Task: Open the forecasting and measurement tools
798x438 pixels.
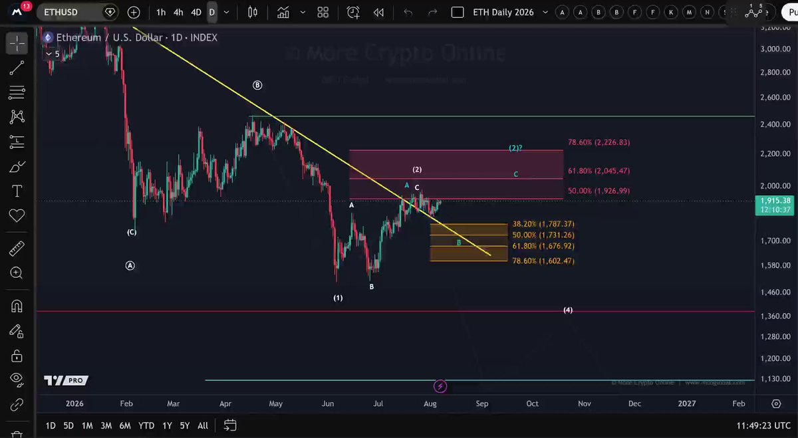Action: pos(17,141)
